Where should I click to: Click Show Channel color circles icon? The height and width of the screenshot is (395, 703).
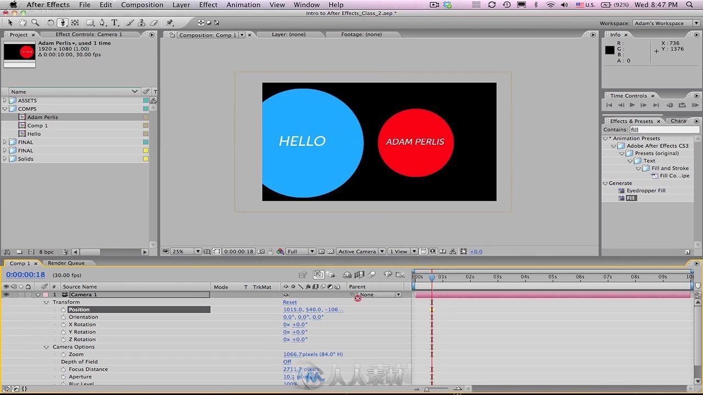pos(280,251)
